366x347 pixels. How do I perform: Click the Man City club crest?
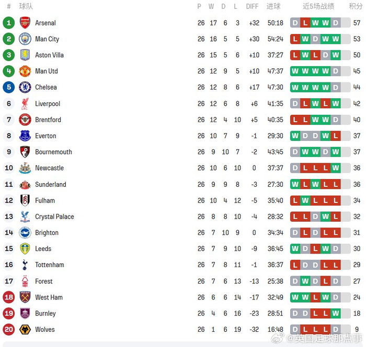coord(25,39)
